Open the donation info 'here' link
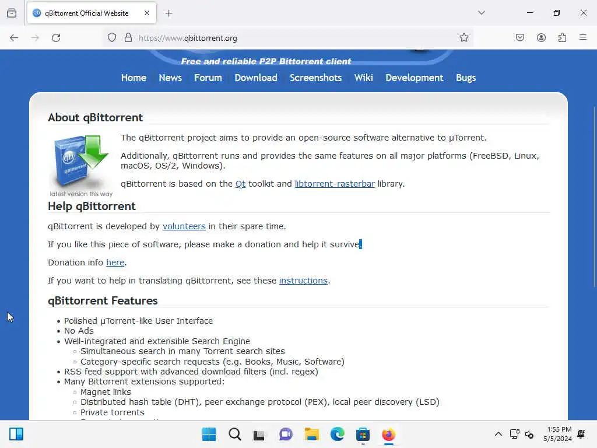The height and width of the screenshot is (448, 597). click(115, 262)
